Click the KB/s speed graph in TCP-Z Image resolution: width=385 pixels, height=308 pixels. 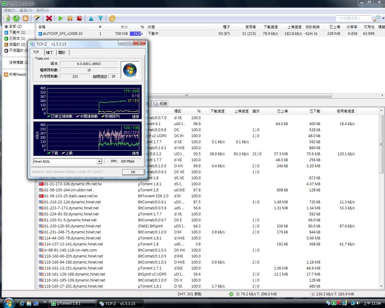pyautogui.click(x=87, y=139)
